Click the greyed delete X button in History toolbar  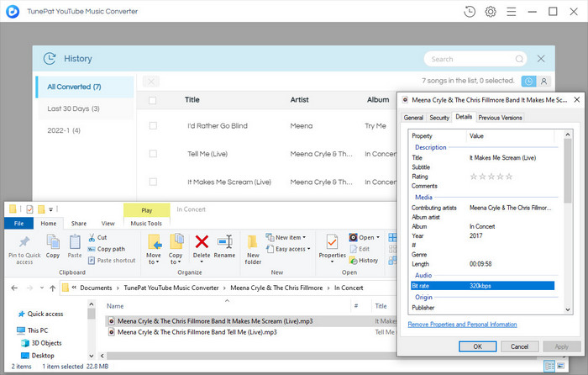(x=150, y=82)
